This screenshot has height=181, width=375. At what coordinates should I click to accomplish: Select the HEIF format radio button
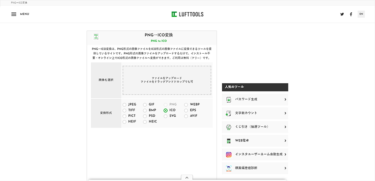(x=124, y=122)
